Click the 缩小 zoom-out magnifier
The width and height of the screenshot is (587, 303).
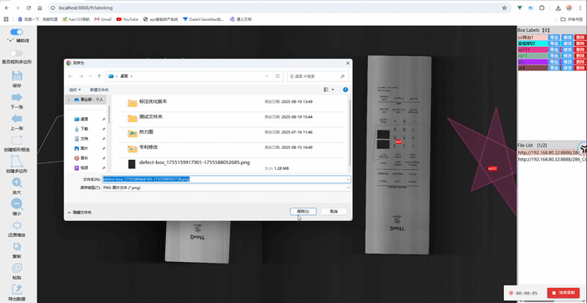17,204
